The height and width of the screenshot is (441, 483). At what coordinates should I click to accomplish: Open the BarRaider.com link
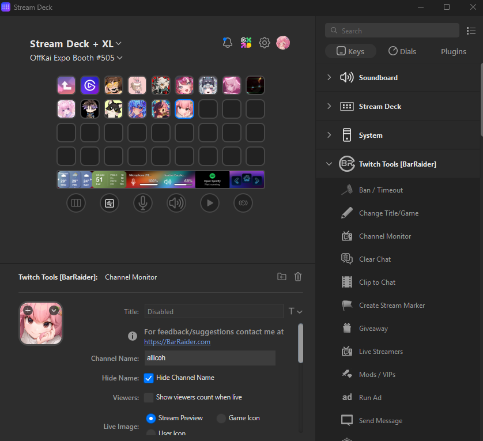click(x=178, y=342)
